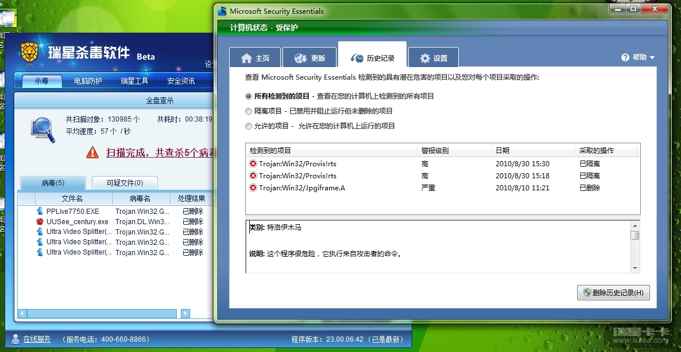
Task: Open 电脑防护 tab in Rising antivirus
Action: (88, 81)
